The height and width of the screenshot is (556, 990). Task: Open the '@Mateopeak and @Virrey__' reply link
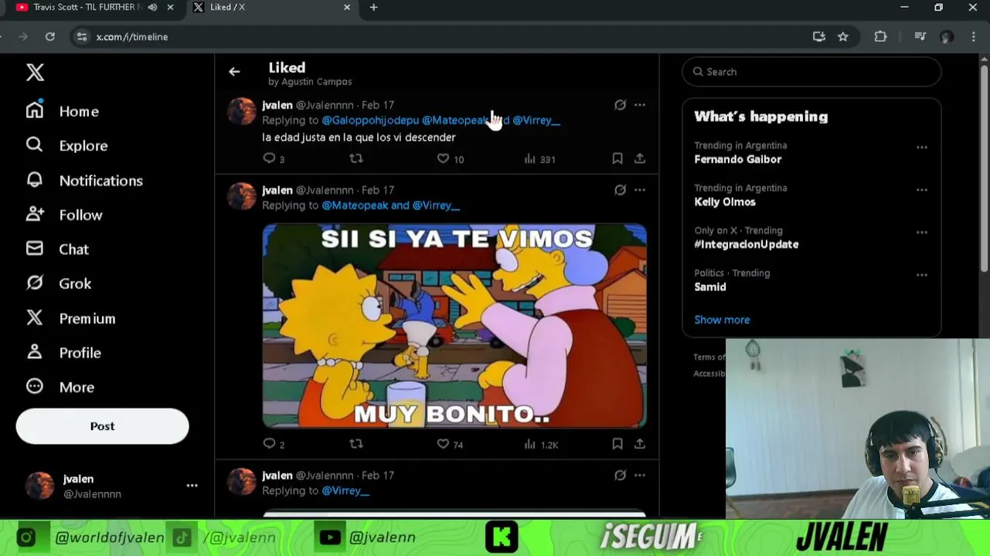point(390,205)
